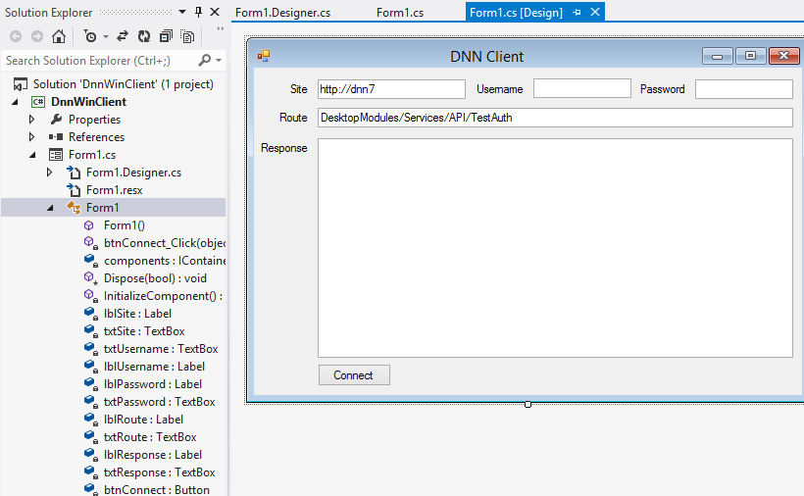The image size is (804, 496).
Task: Open the Pending Changes Filter dropdown arrow
Action: pyautogui.click(x=106, y=37)
